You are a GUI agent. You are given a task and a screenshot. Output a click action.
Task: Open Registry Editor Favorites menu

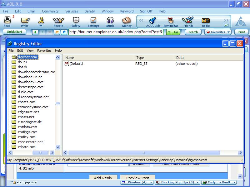point(44,50)
